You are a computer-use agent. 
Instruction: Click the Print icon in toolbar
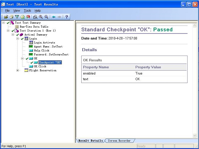(x=11, y=17)
